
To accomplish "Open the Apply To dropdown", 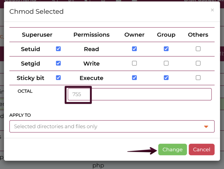I will [112, 126].
